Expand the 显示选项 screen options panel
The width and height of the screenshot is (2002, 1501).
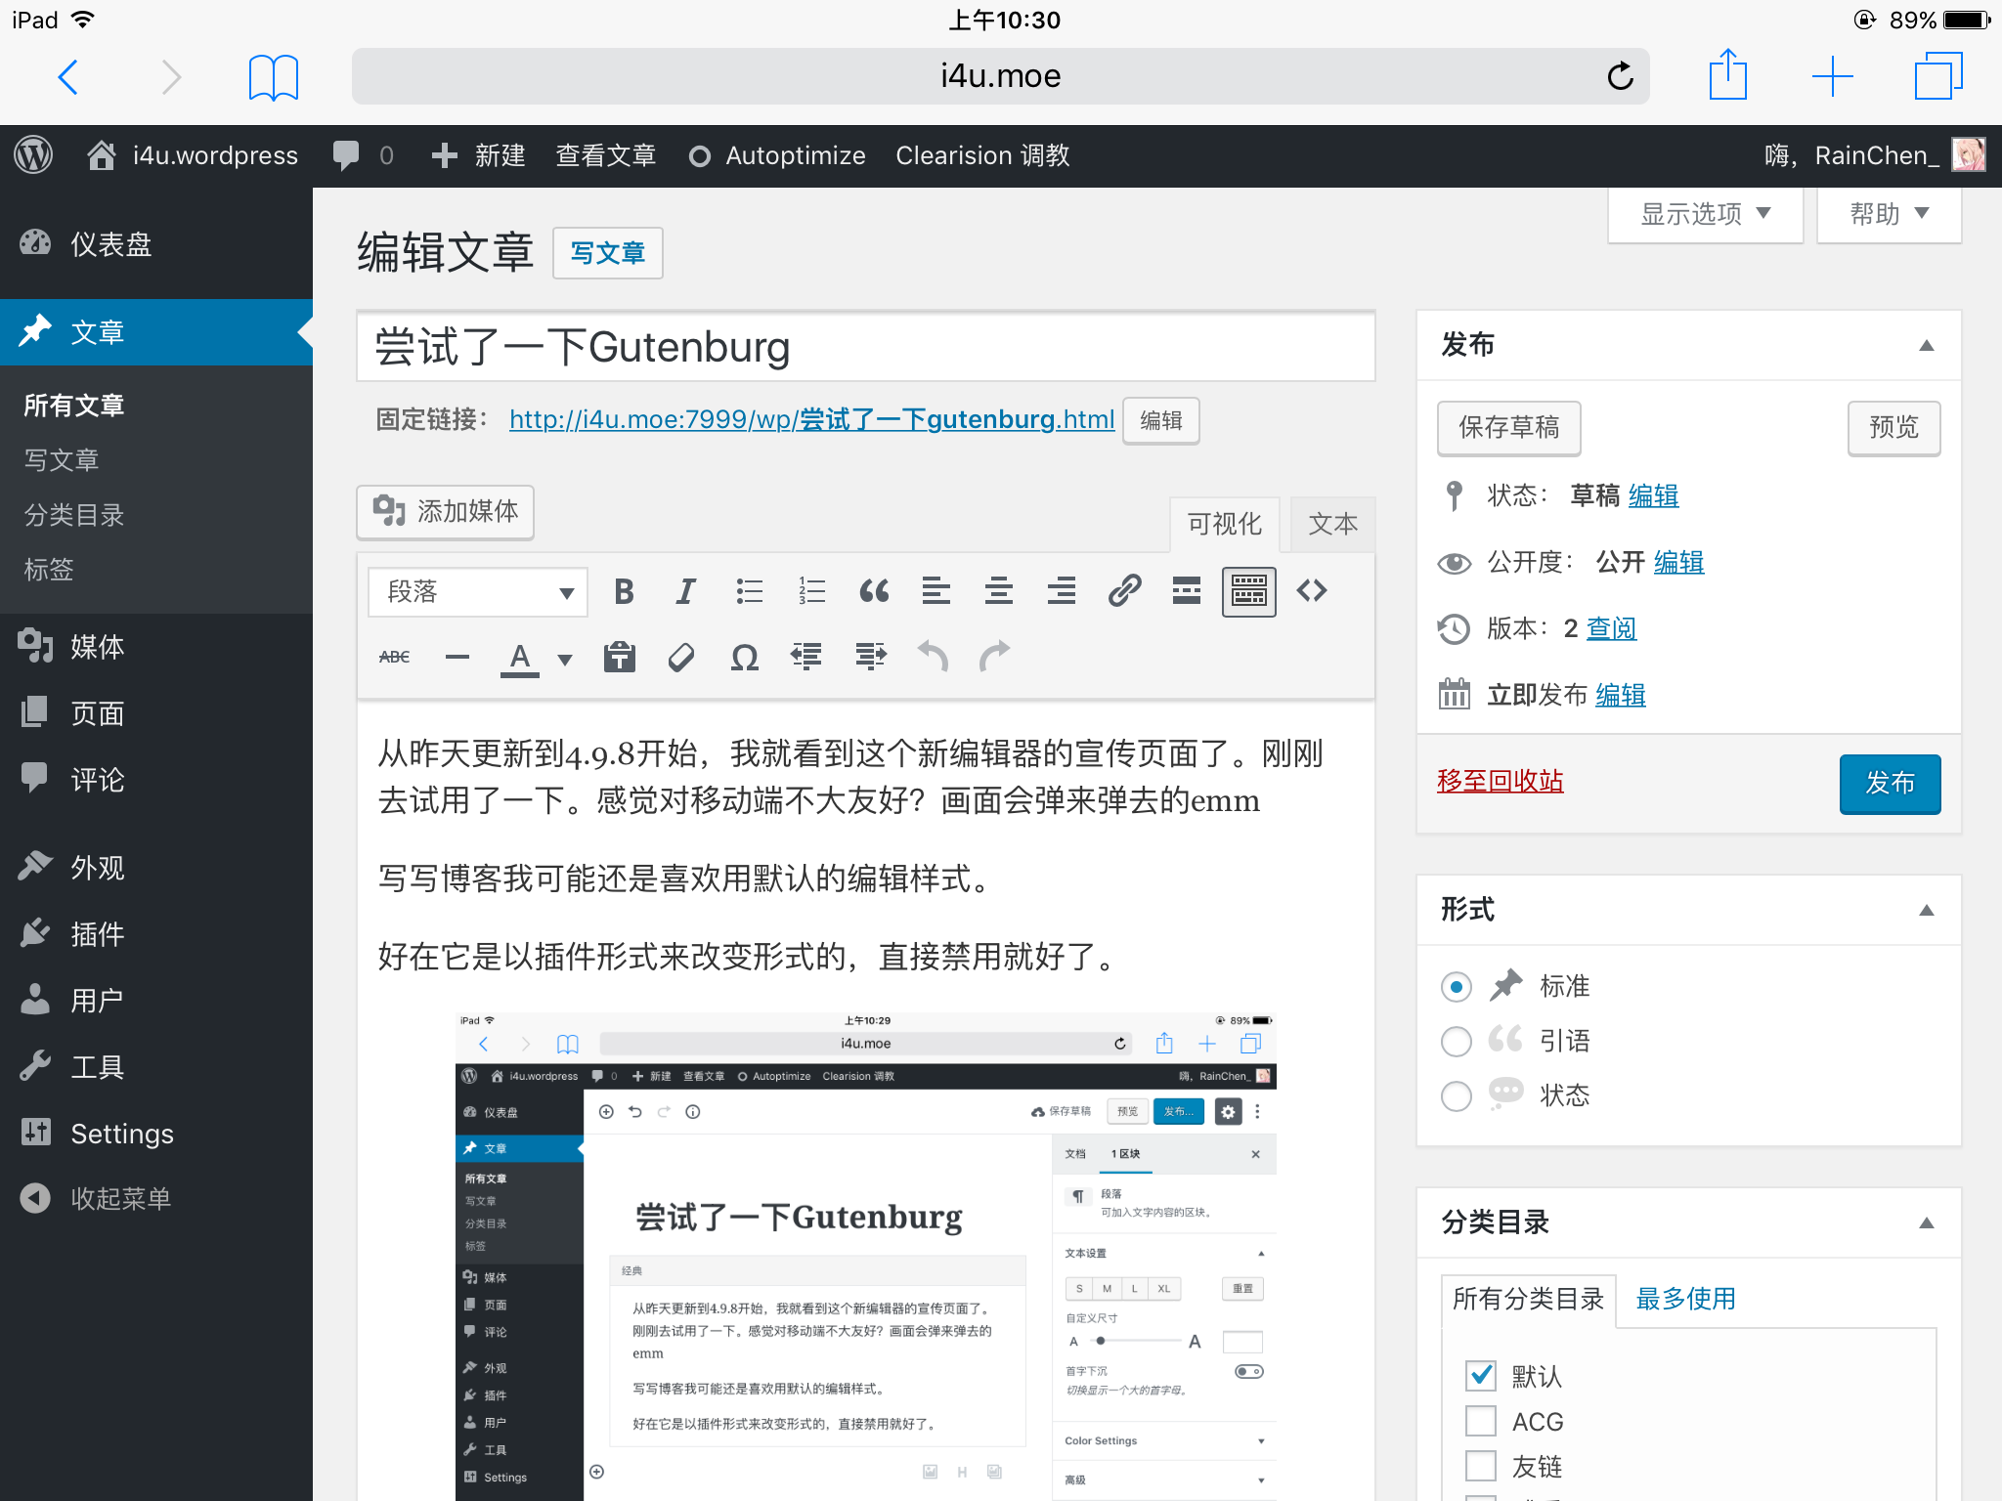[x=1705, y=214]
